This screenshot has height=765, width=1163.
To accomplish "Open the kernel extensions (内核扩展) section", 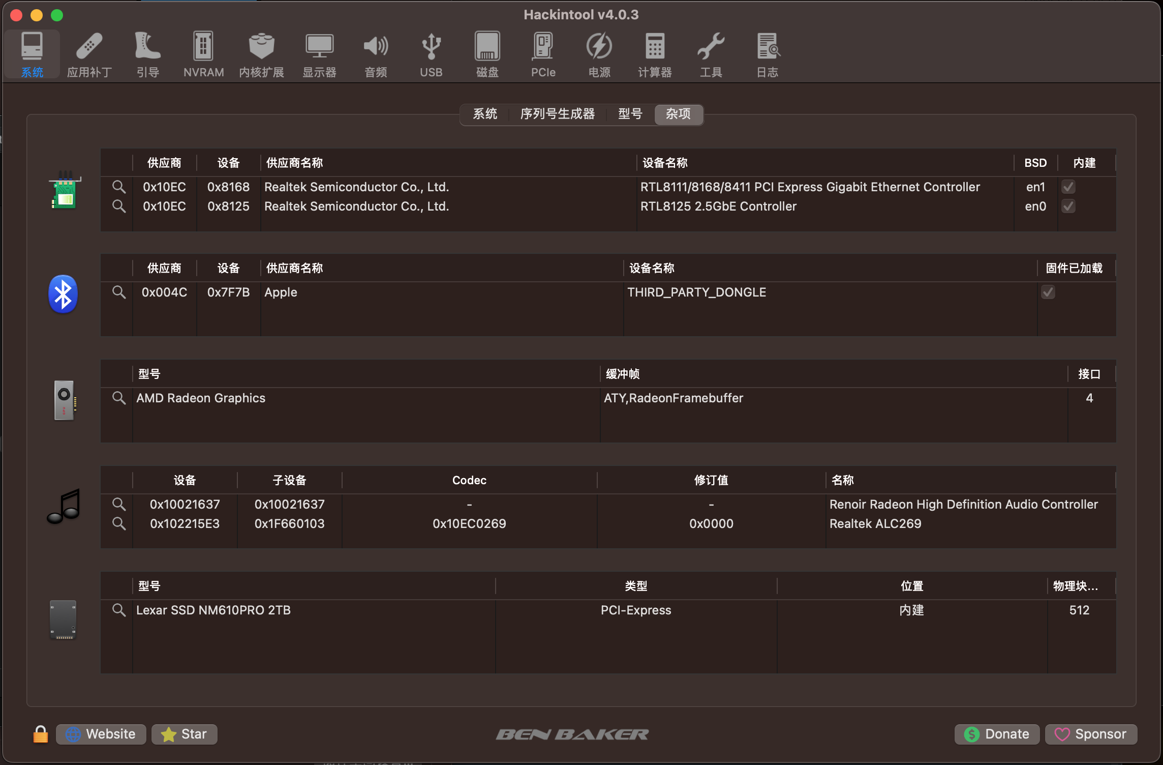I will coord(261,54).
